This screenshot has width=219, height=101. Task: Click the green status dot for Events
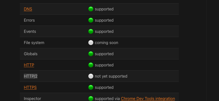(91, 32)
